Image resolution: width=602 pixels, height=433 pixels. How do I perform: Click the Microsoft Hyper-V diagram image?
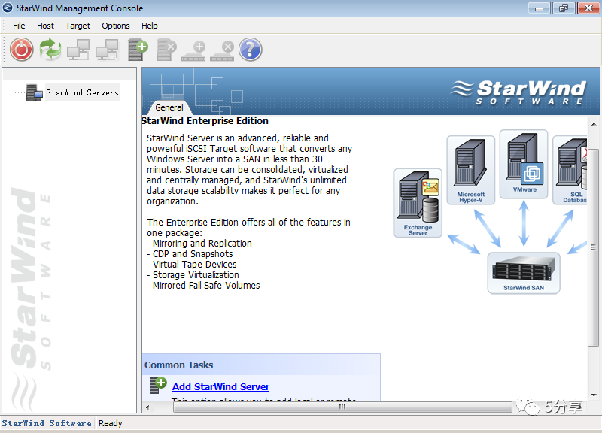(471, 171)
